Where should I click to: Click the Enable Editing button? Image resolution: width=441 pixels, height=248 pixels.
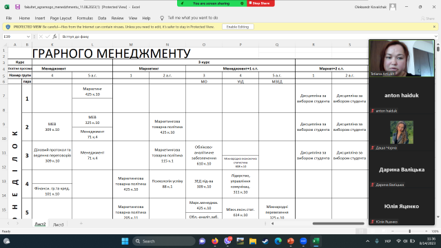(238, 27)
